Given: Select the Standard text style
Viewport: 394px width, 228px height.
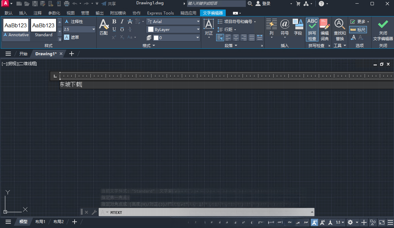Looking at the screenshot, I should pyautogui.click(x=44, y=28).
